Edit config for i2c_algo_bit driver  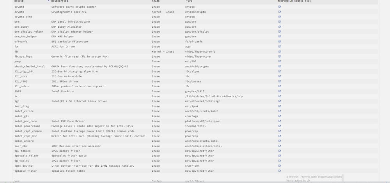tap(280, 71)
